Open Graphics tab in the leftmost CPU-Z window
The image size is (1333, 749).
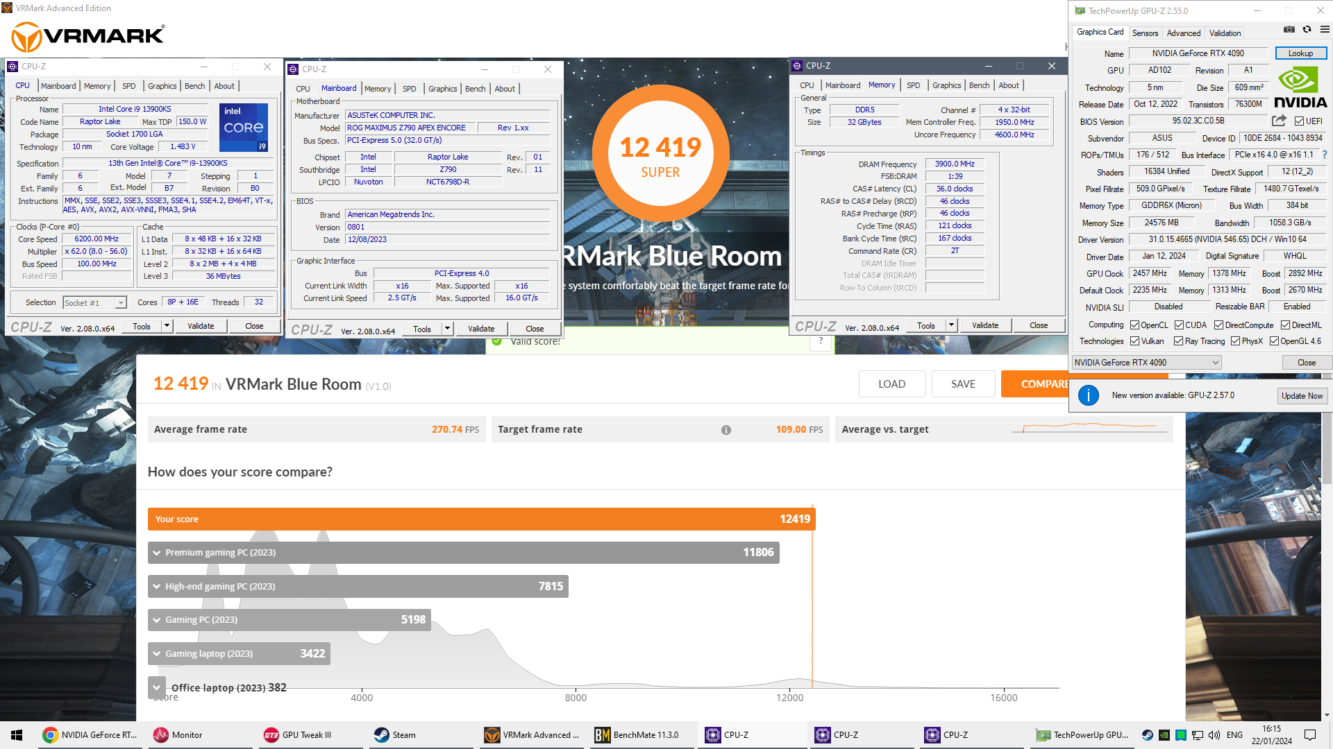(162, 86)
